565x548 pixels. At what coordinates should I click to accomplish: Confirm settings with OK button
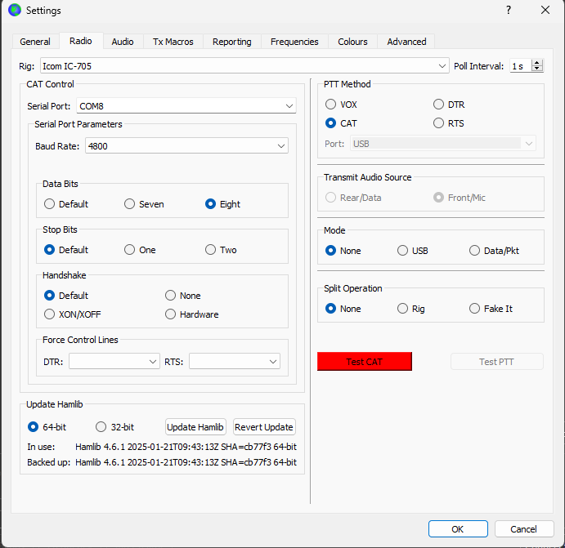(458, 528)
